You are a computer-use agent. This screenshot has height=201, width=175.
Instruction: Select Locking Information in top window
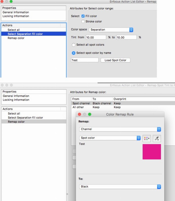coord(16,16)
